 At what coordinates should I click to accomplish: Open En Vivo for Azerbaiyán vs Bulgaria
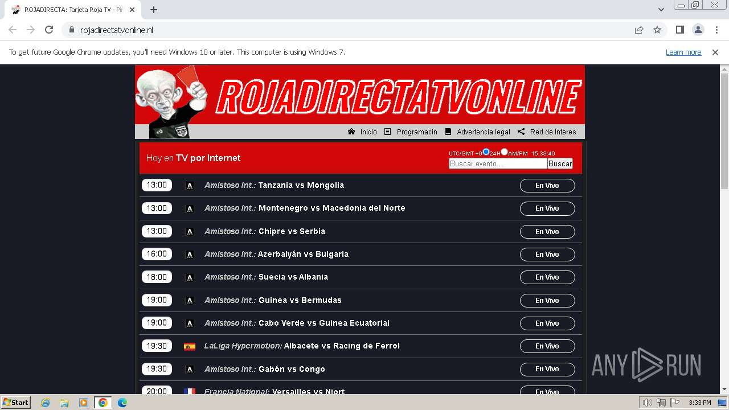point(547,255)
